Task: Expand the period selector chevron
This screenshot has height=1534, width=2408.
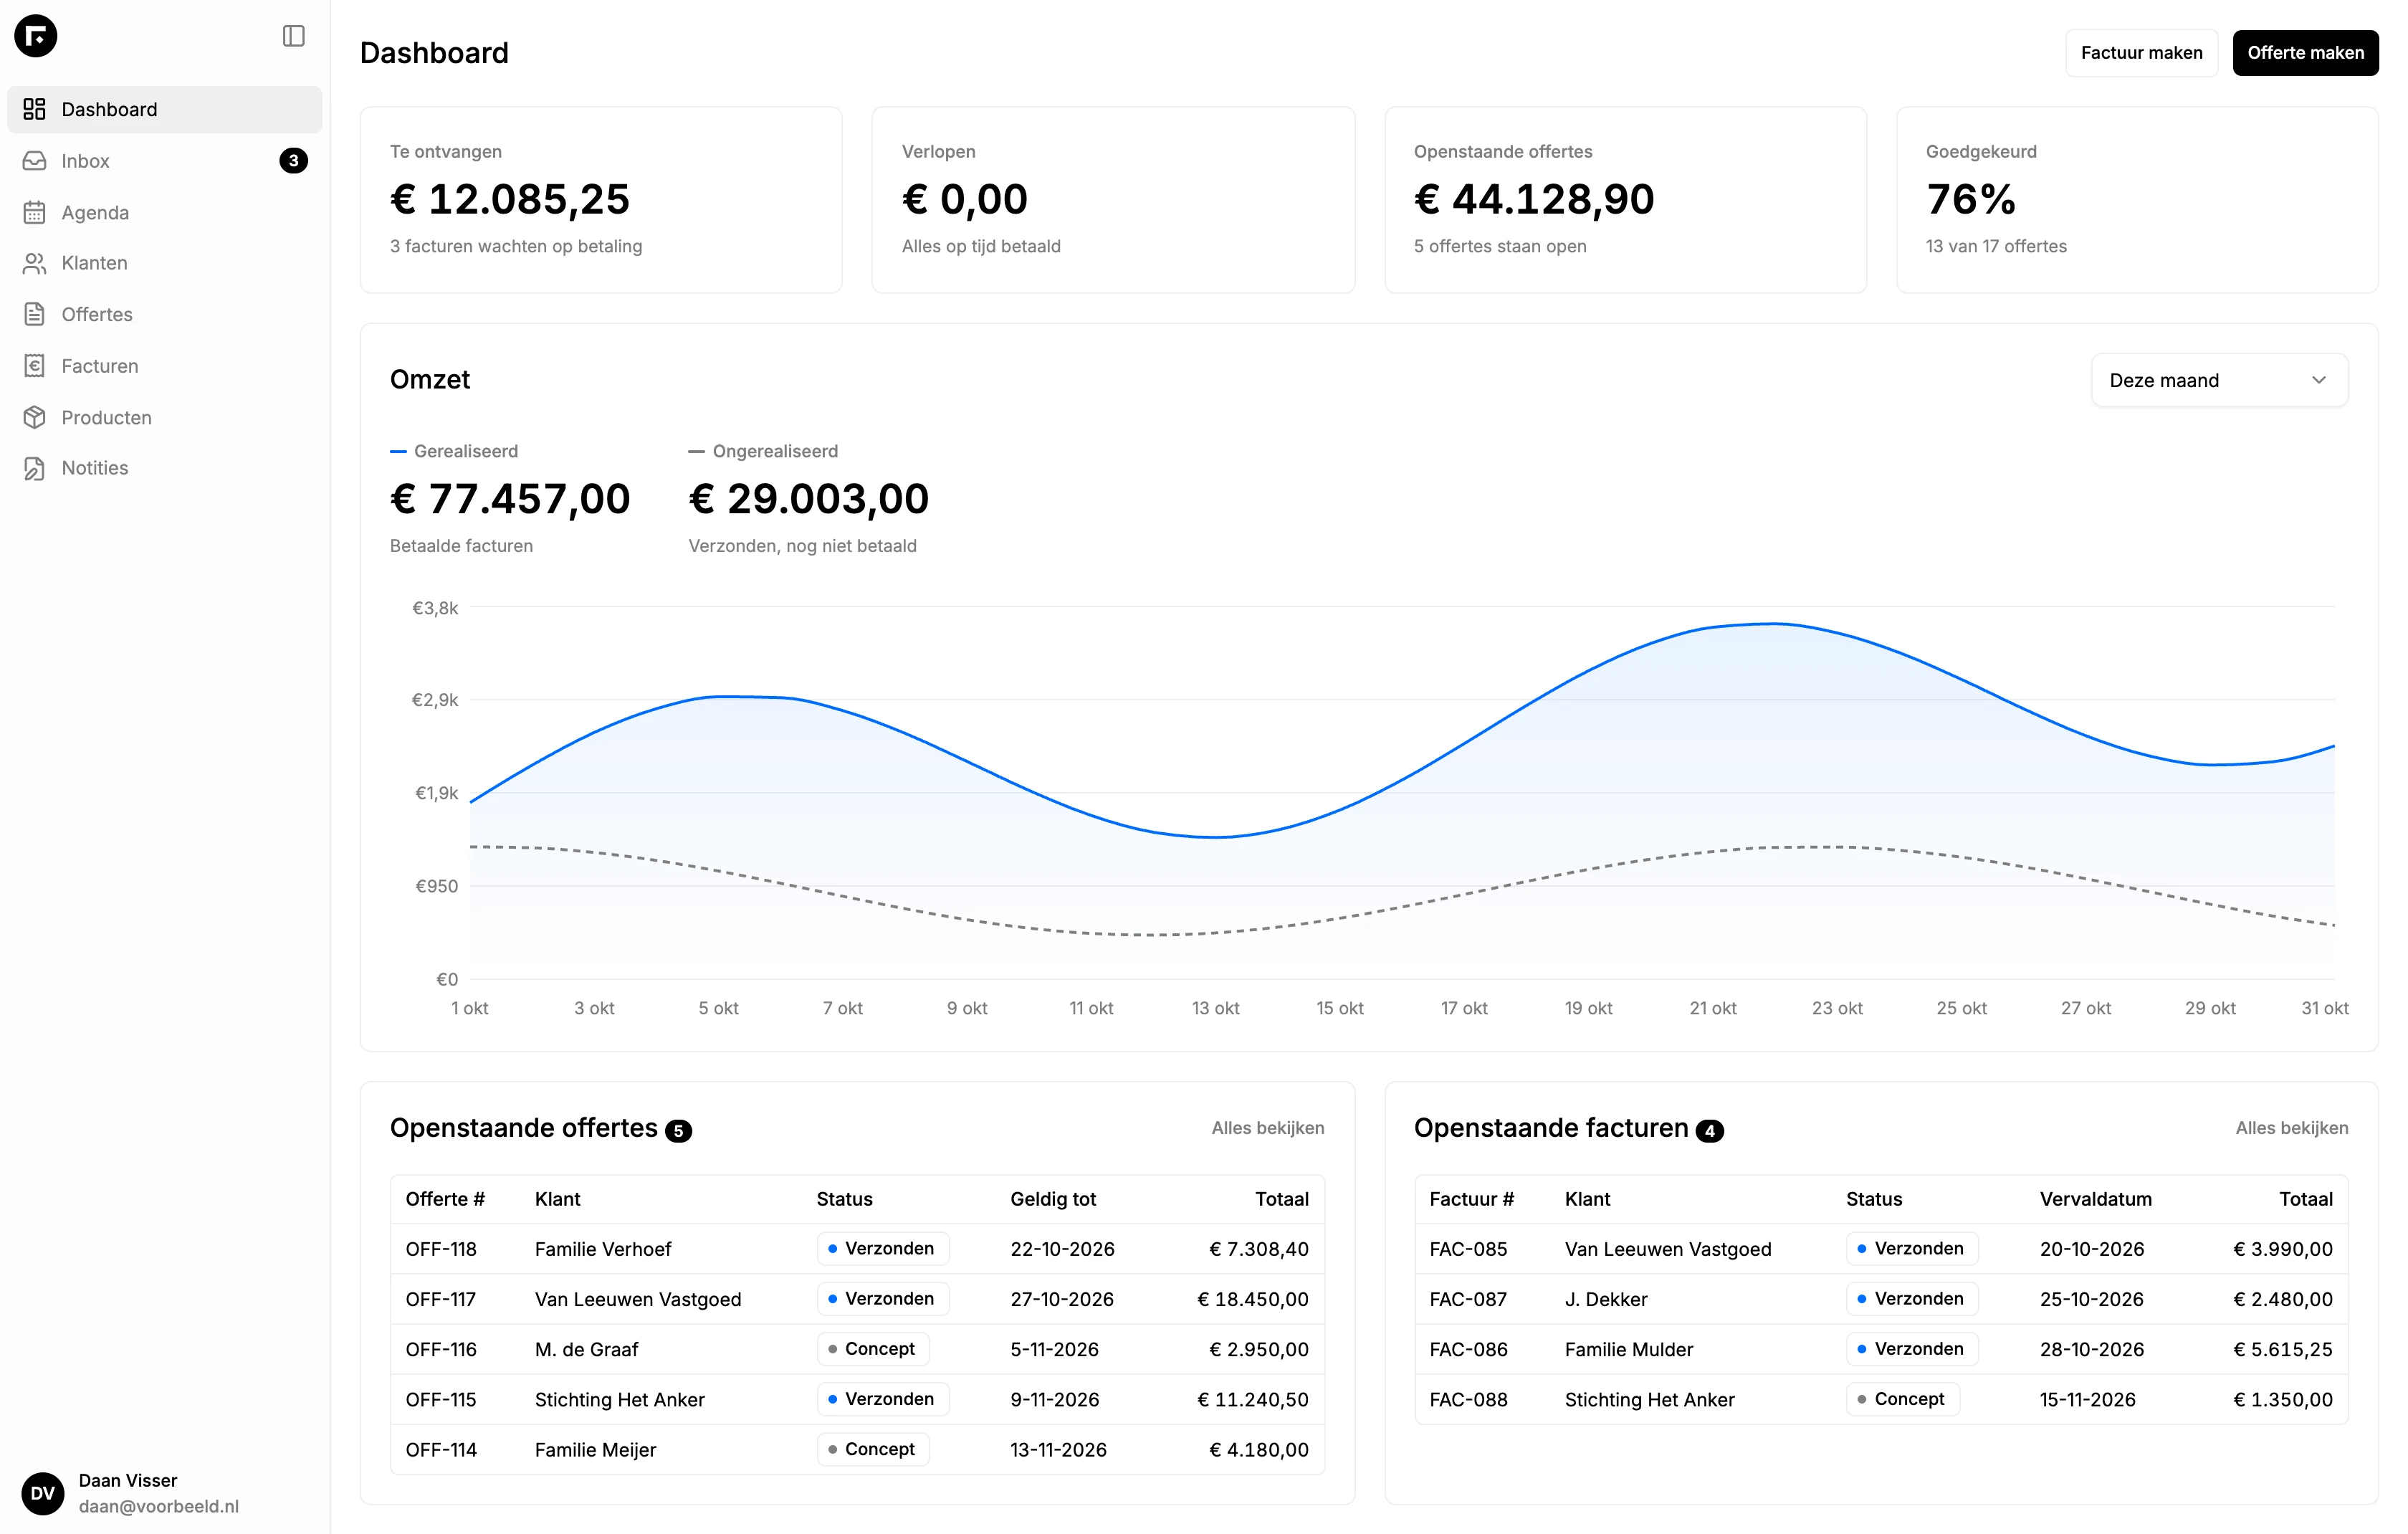Action: [2318, 380]
